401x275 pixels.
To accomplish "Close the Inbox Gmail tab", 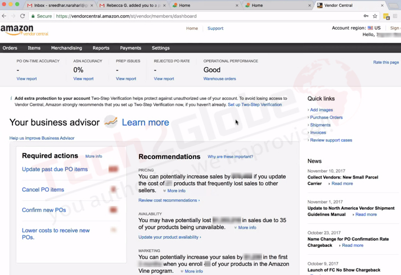I will [92, 5].
